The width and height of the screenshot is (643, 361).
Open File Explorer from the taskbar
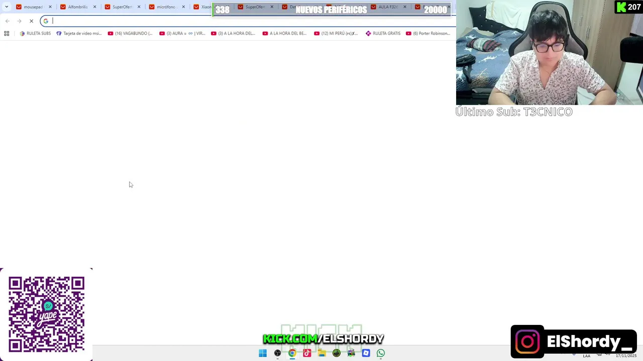(321, 353)
